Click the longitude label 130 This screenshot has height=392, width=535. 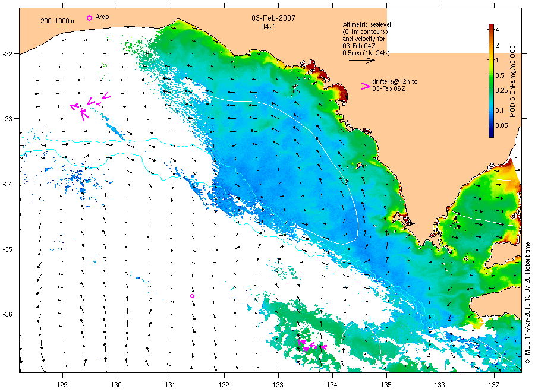pyautogui.click(x=117, y=385)
